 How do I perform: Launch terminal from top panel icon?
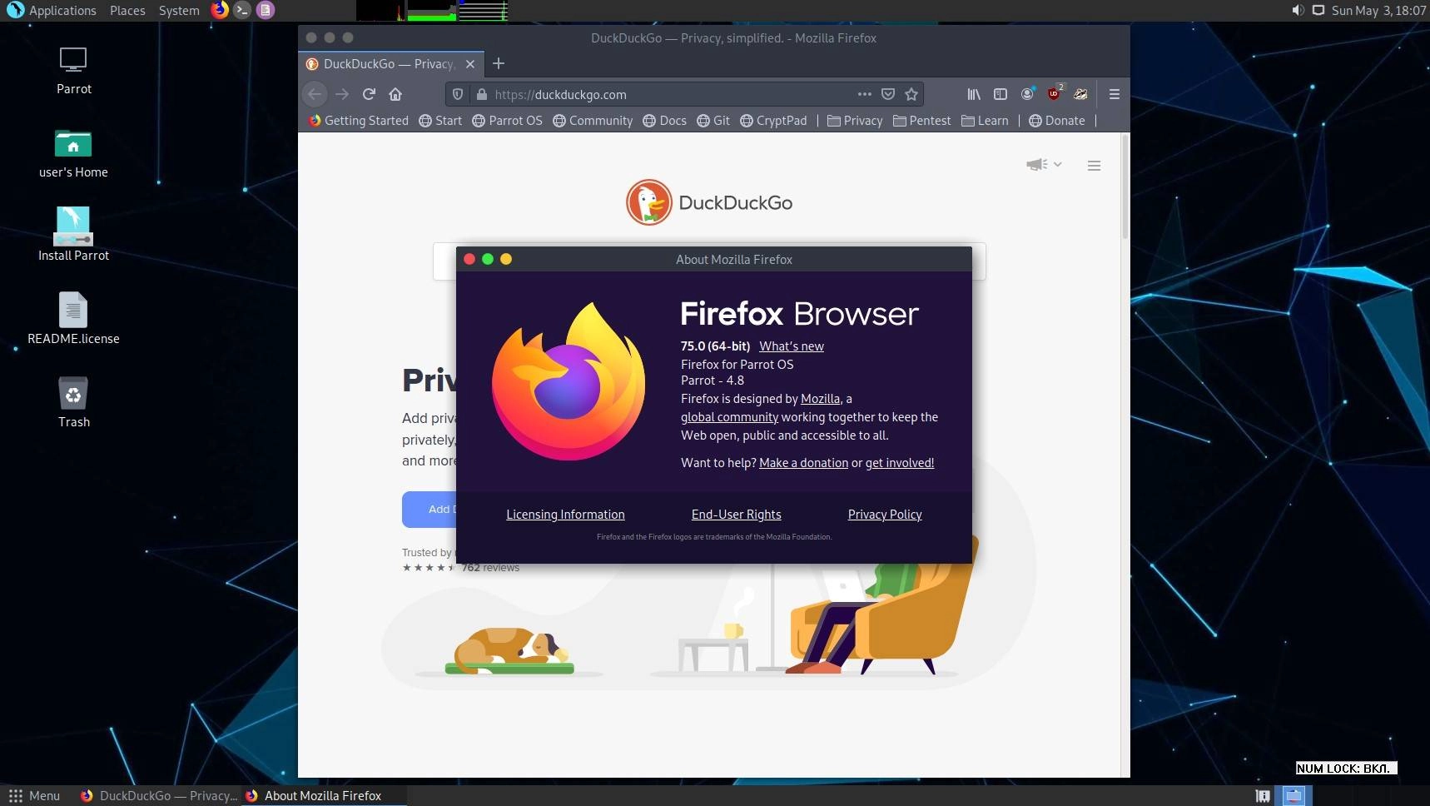[242, 10]
